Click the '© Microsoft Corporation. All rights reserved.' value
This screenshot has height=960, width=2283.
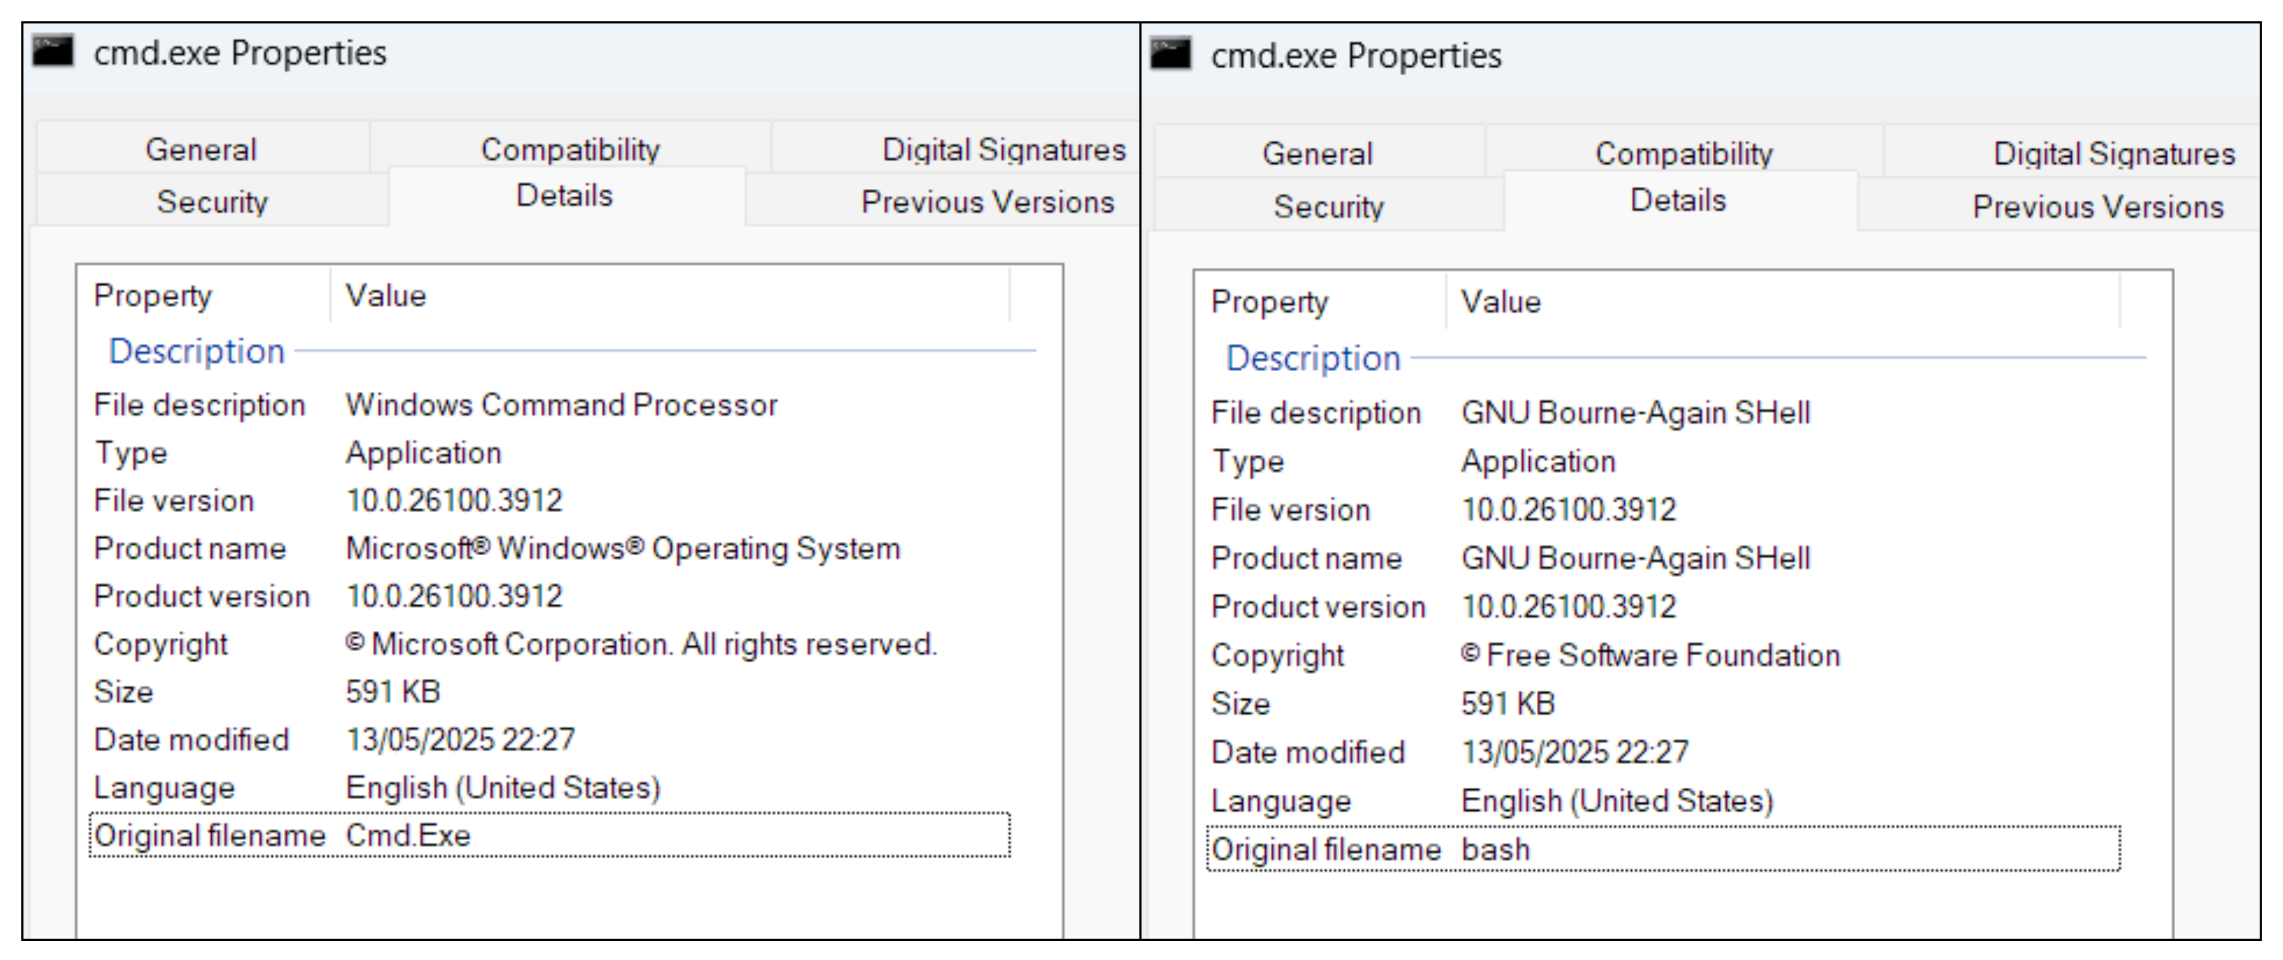coord(641,644)
